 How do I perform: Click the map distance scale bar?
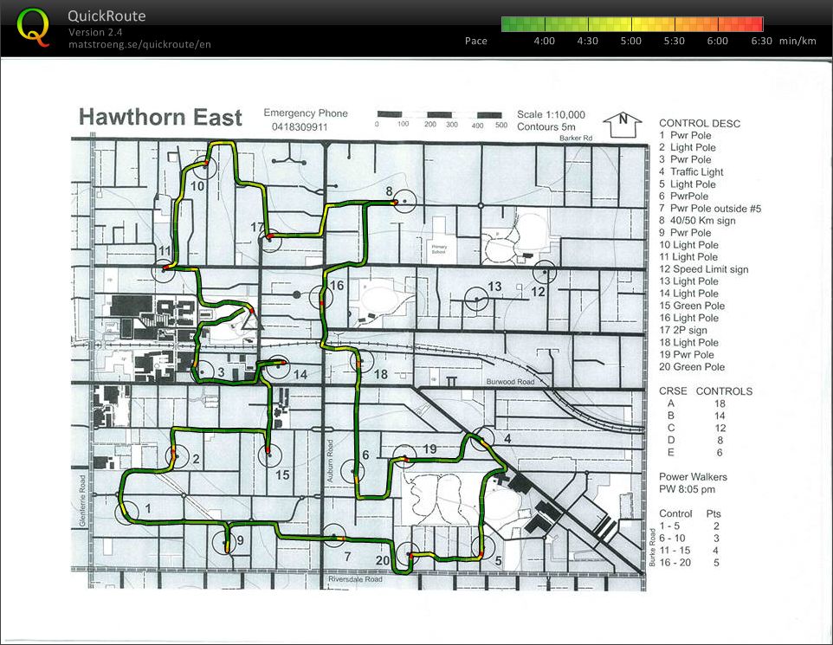point(440,114)
